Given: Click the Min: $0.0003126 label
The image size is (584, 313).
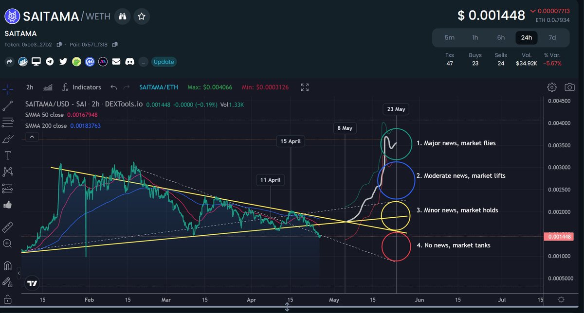Looking at the screenshot, I should tap(266, 87).
